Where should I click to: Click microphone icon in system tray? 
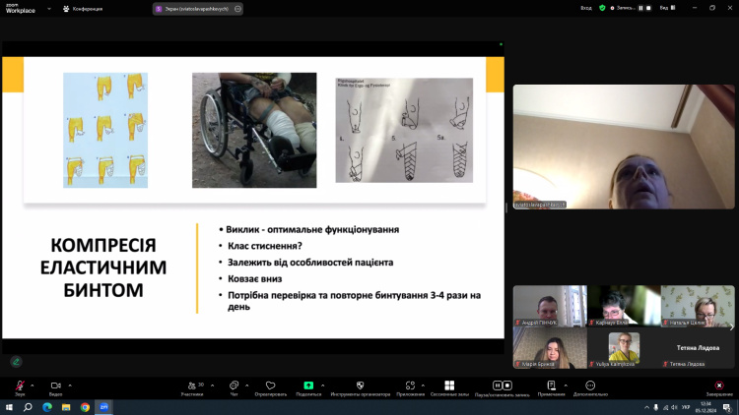pyautogui.click(x=655, y=407)
